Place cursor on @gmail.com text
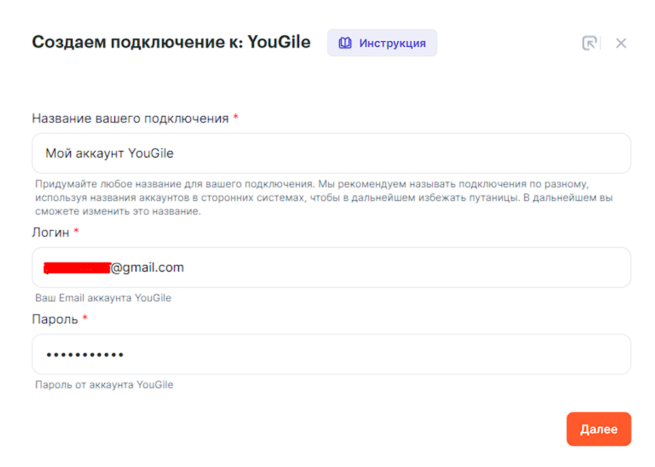The width and height of the screenshot is (655, 467). 147,268
